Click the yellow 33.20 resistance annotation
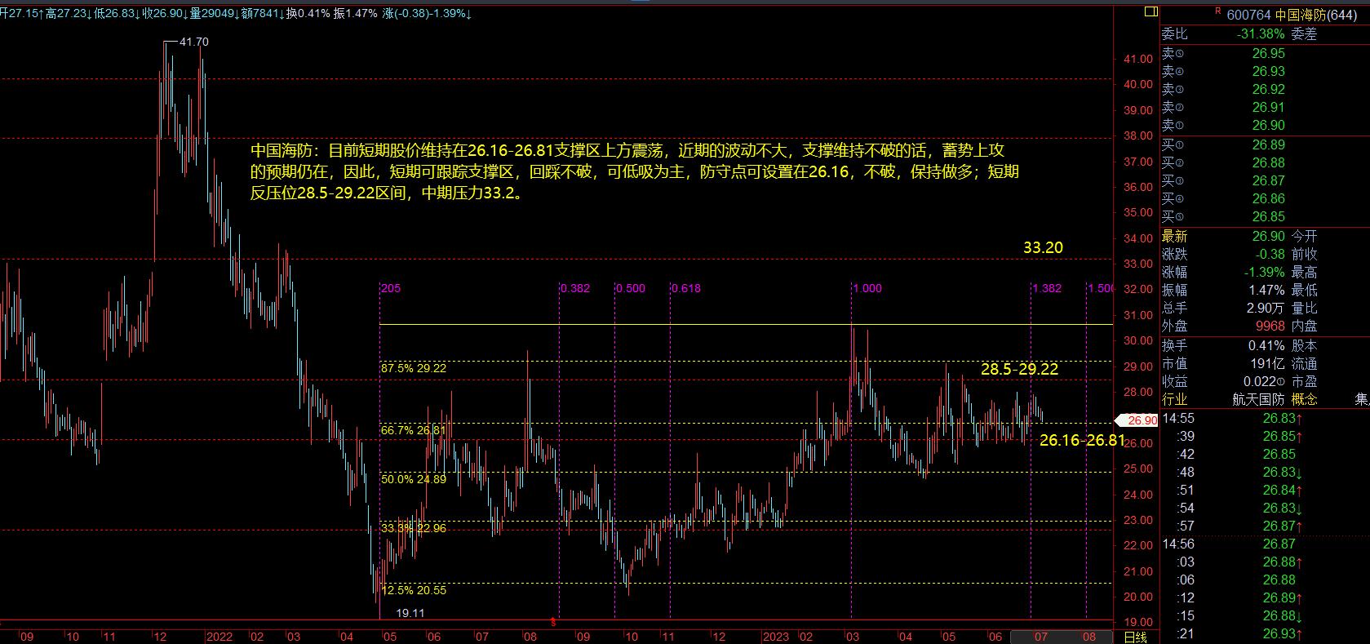The image size is (1370, 644). (1044, 247)
